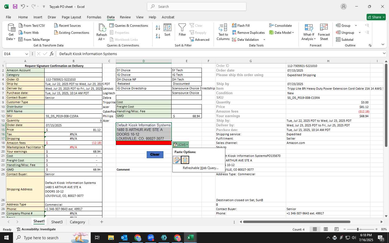Click the taskbar search box
Image resolution: width=389 pixels, height=243 pixels.
(51, 238)
